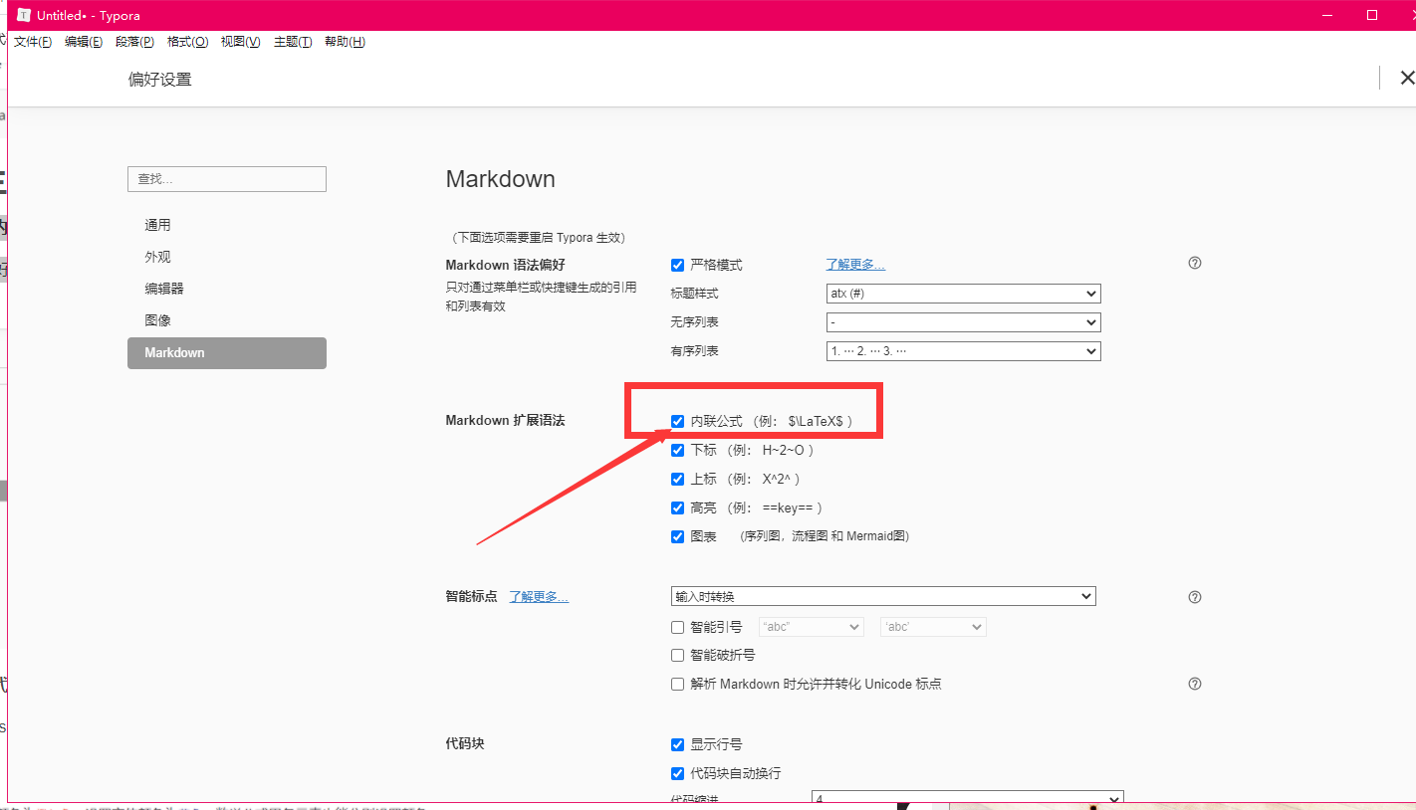Screen dimensions: 1416x810
Task: Toggle 显示行号 checkbox
Action: coord(678,744)
